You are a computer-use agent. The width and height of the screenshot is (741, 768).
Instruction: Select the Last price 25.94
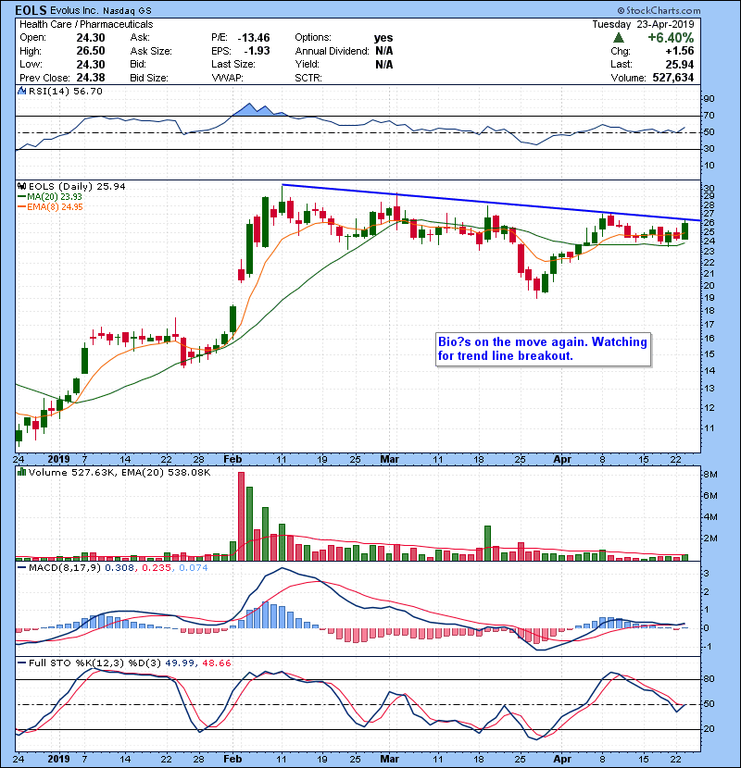coord(680,64)
